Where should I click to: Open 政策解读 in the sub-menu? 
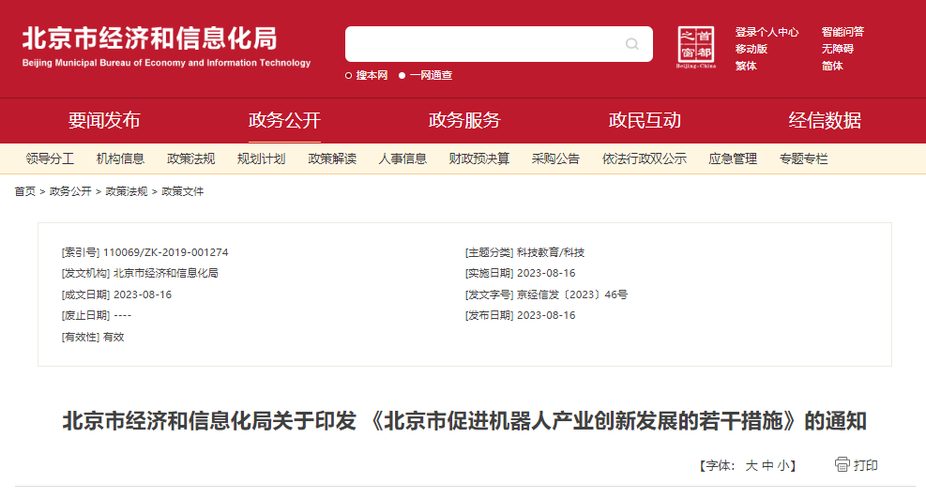coord(332,159)
